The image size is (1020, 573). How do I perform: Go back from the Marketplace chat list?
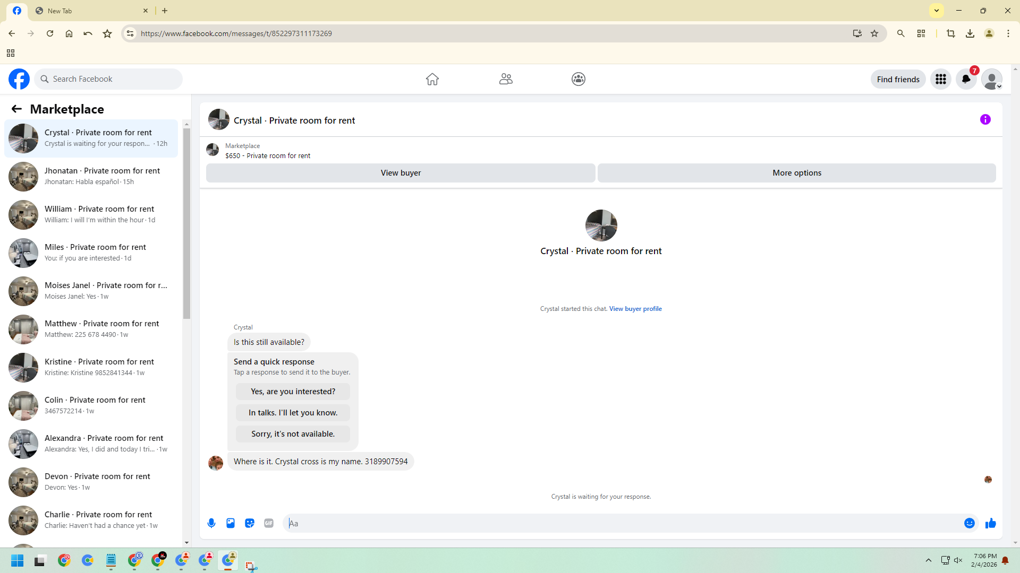[16, 109]
